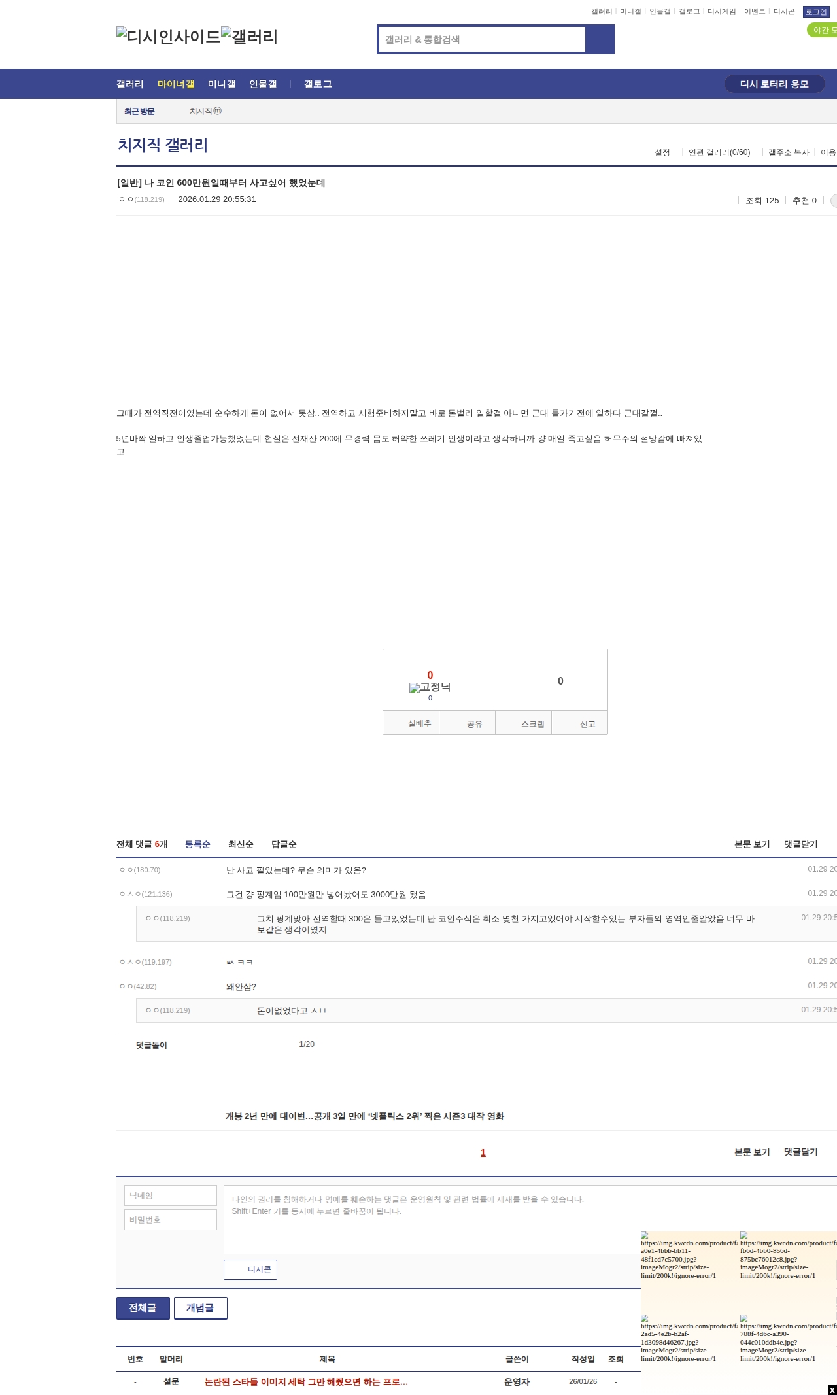Select comment page number 1

point(483,1152)
